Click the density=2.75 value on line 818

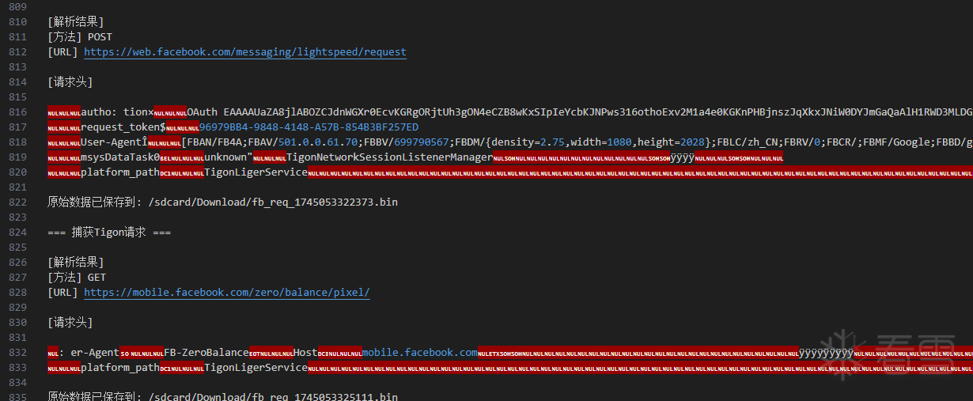(x=528, y=142)
